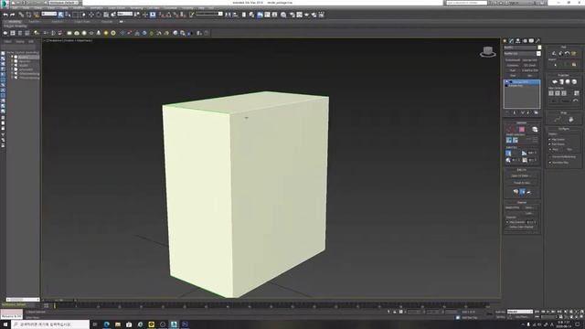
Task: Click Load button in Channel rollout
Action: tap(529, 213)
